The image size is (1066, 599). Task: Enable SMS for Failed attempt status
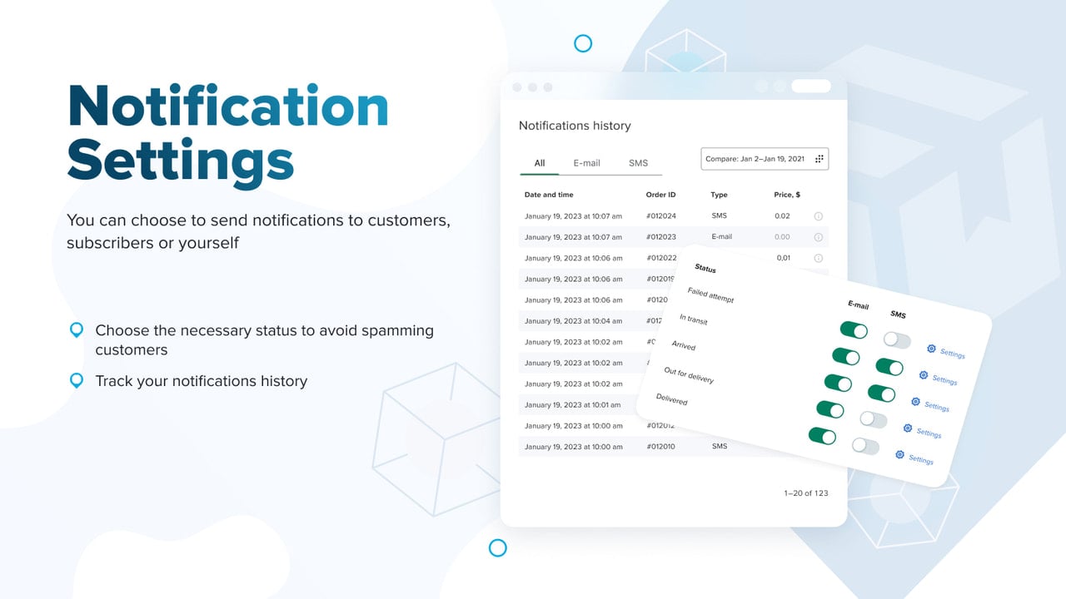click(x=897, y=340)
